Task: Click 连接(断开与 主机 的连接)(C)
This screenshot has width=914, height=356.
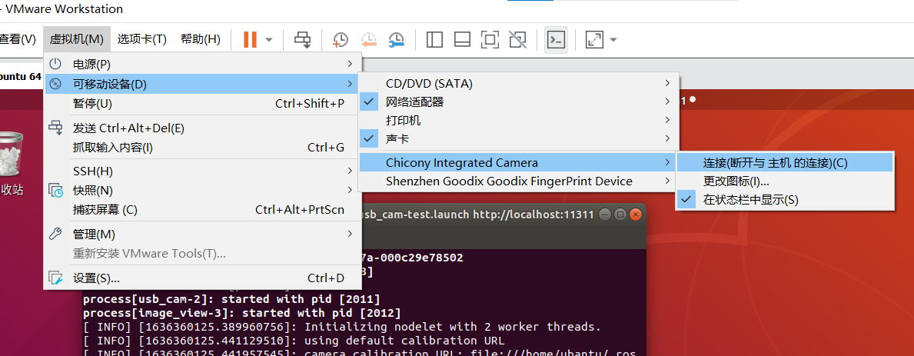Action: pyautogui.click(x=785, y=162)
